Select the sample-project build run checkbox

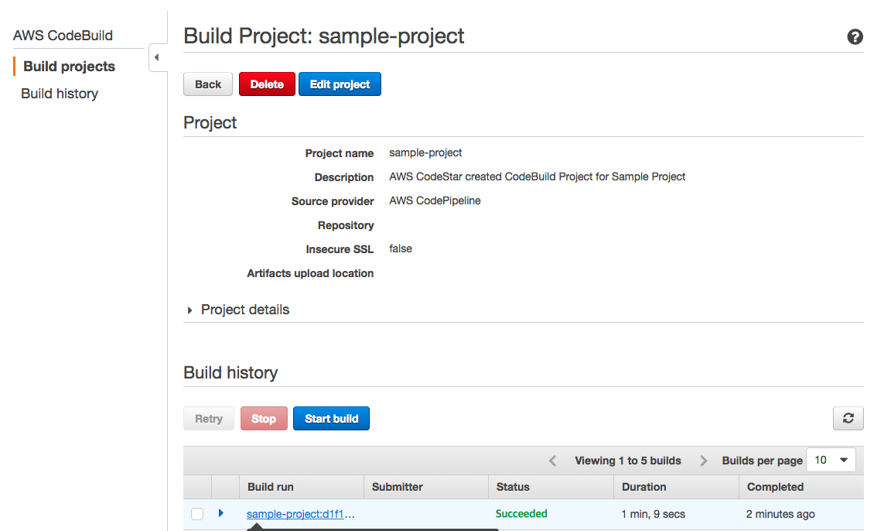click(x=197, y=514)
